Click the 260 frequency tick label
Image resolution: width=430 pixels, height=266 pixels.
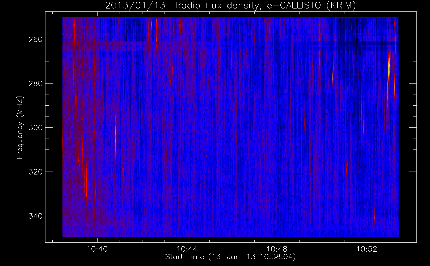click(36, 39)
